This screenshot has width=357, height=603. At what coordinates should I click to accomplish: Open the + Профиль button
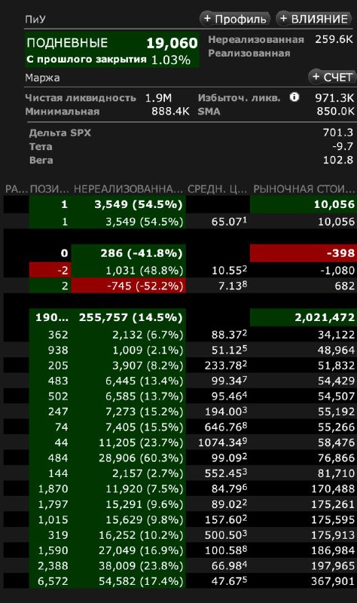pyautogui.click(x=235, y=19)
